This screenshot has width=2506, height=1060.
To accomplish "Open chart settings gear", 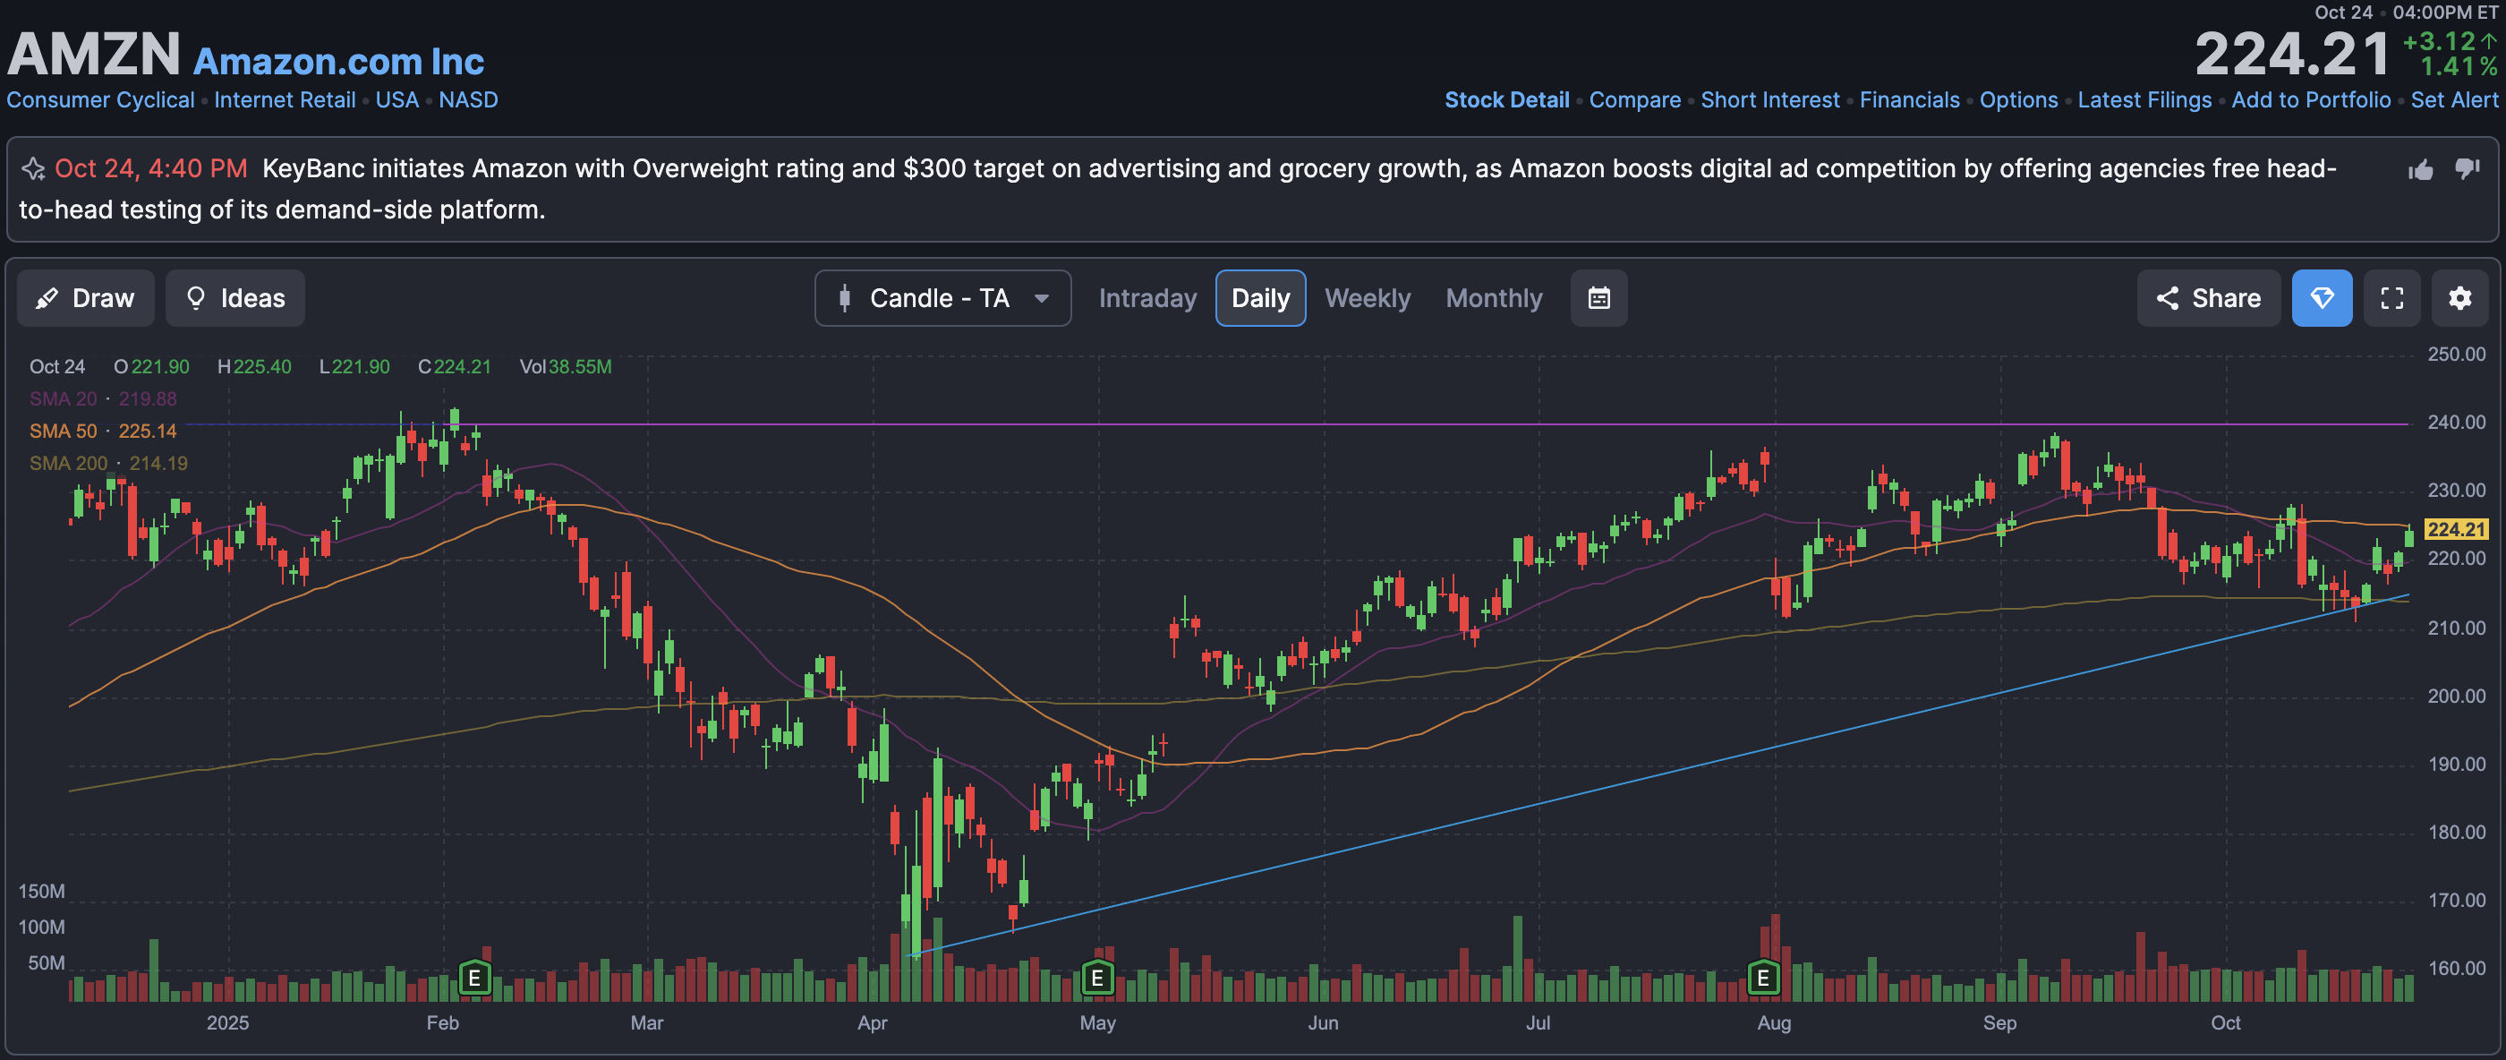I will point(2459,298).
